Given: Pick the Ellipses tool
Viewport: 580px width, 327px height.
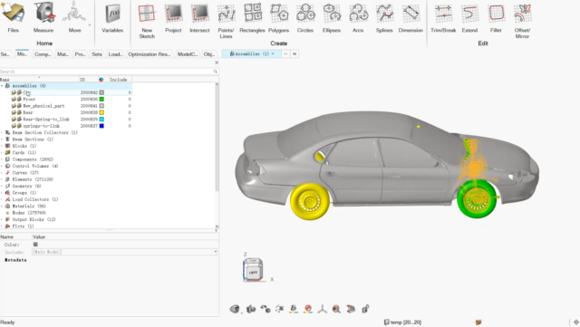Looking at the screenshot, I should pyautogui.click(x=332, y=17).
